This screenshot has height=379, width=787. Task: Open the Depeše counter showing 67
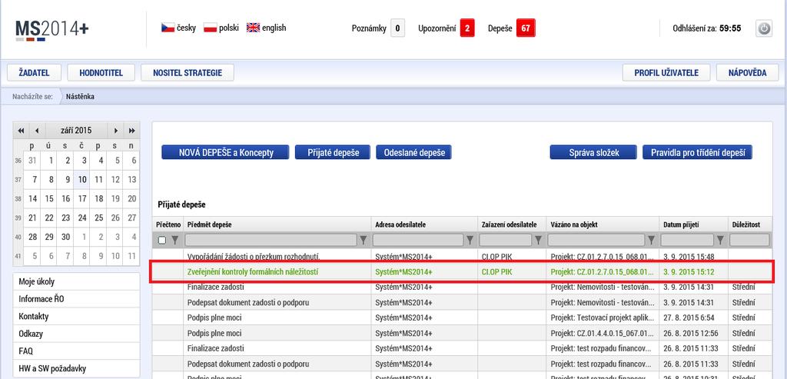point(526,28)
